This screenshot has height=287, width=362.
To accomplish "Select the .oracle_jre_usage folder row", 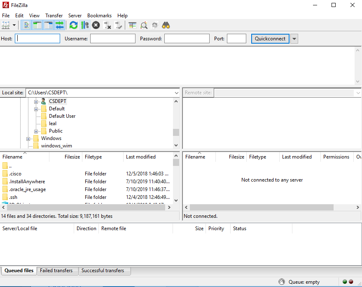I will pyautogui.click(x=86, y=189).
